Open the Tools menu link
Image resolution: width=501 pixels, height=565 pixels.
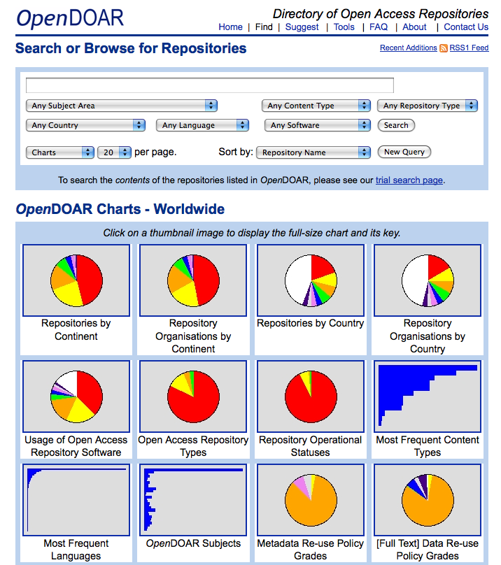pos(344,27)
